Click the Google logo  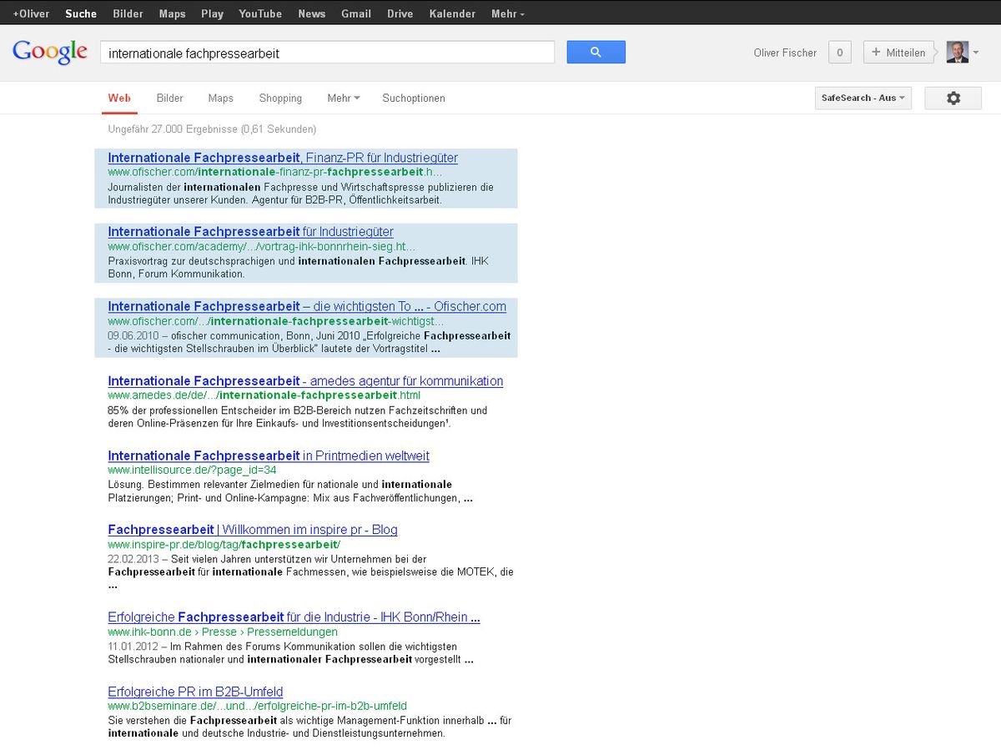pyautogui.click(x=50, y=52)
